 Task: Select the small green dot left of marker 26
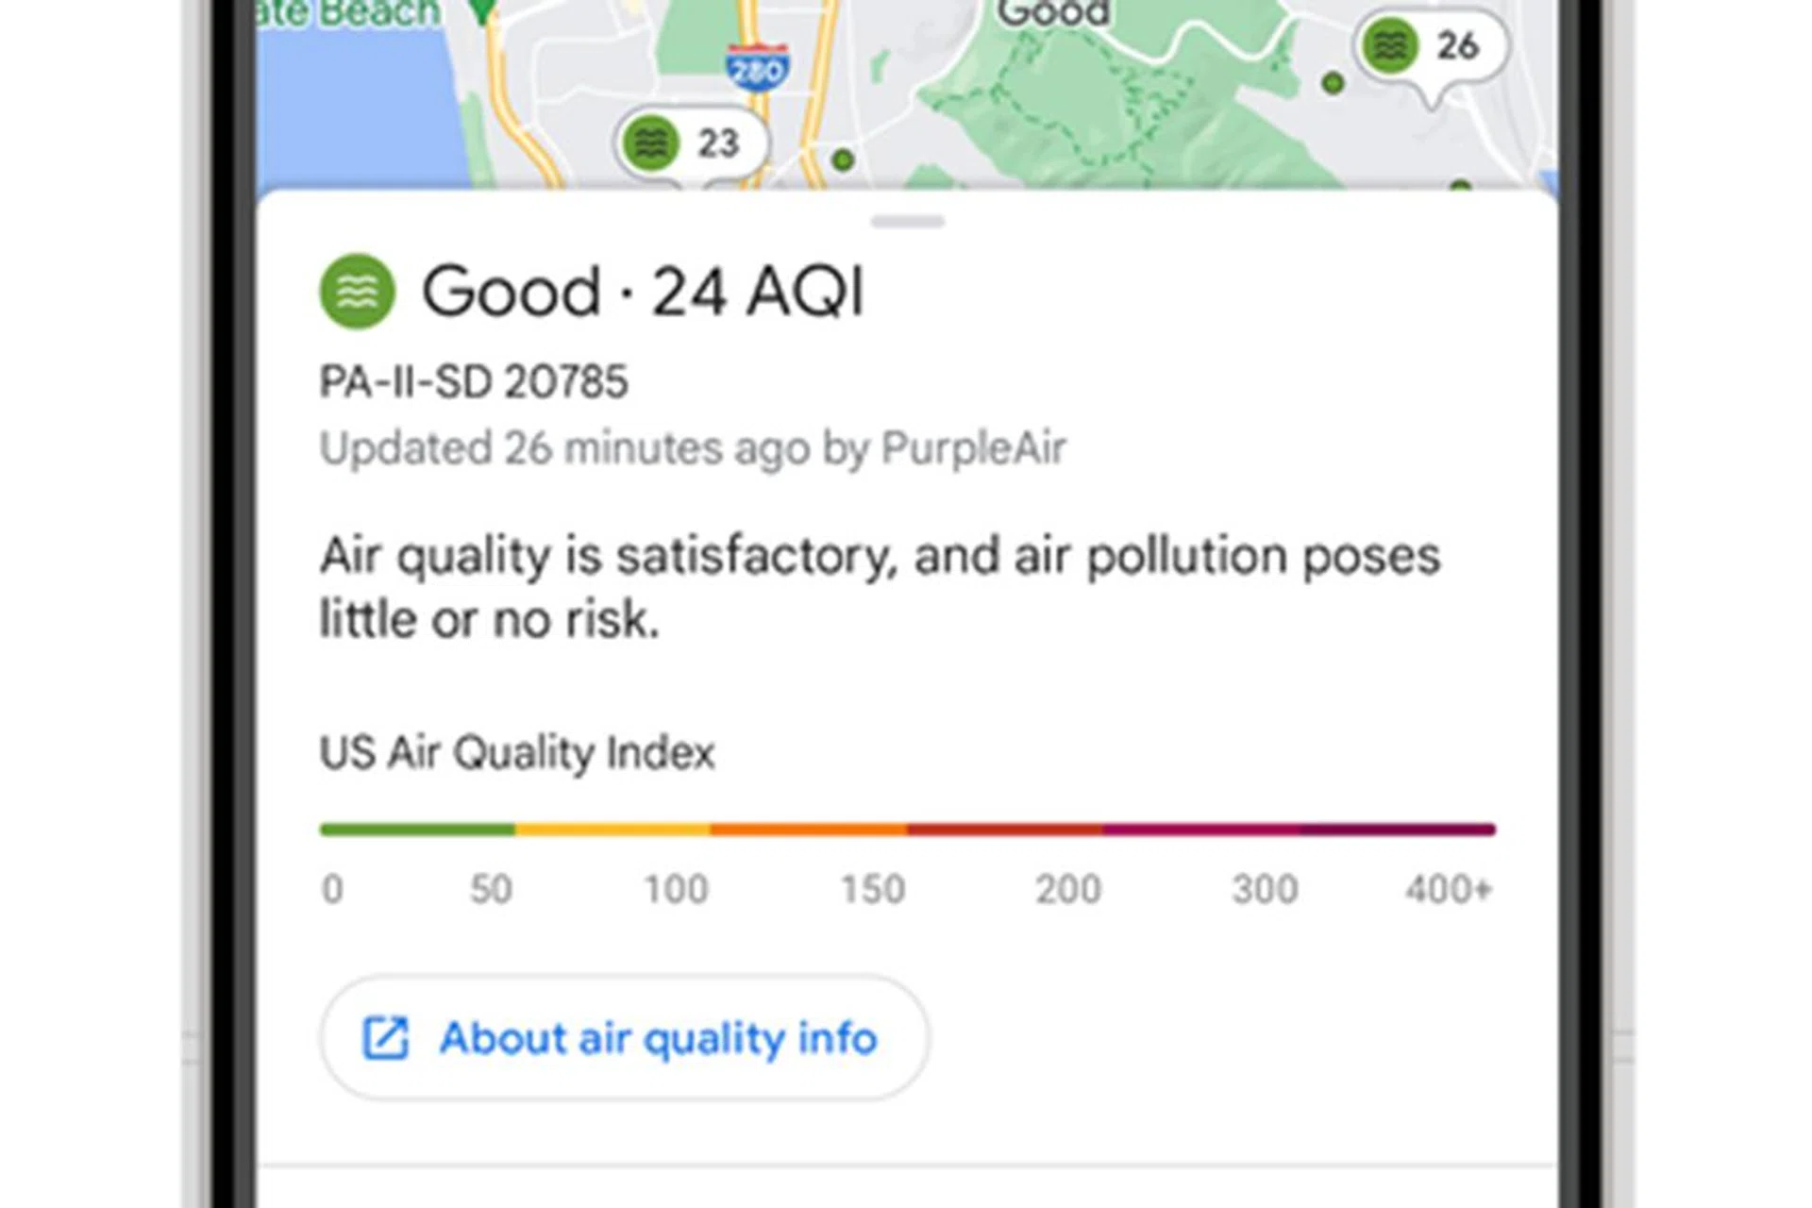[1333, 84]
